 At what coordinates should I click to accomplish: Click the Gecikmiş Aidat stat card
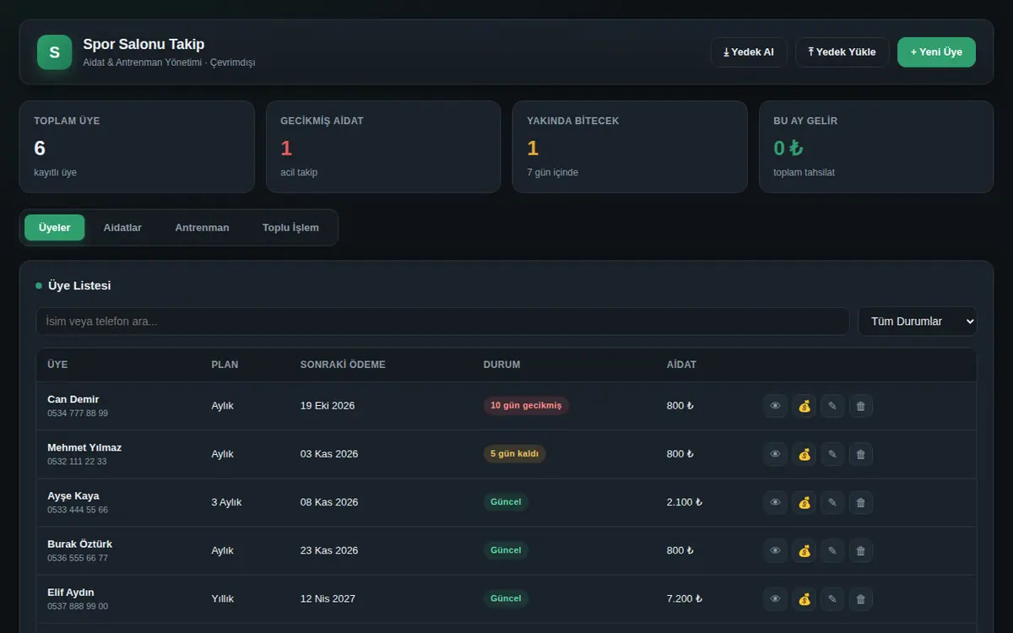click(x=383, y=147)
